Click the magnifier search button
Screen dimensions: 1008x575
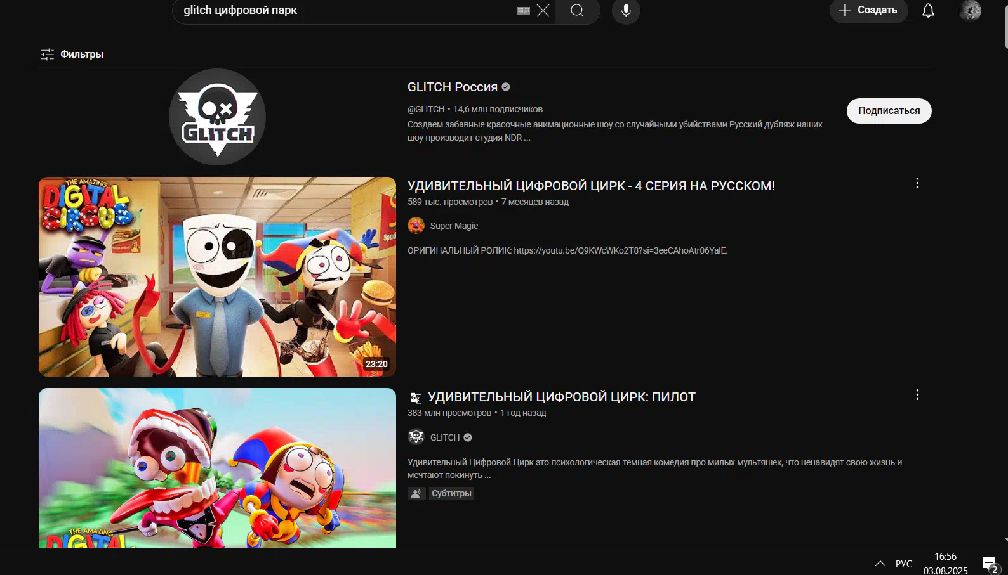[x=577, y=11]
